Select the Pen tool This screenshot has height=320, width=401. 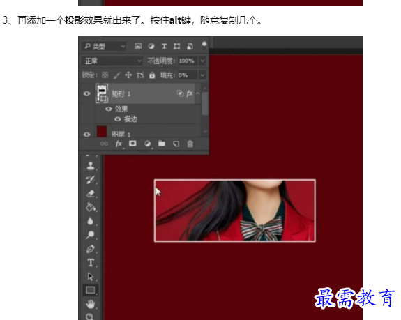91,249
